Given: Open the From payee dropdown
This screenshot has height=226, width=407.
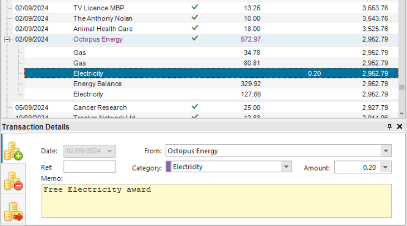Looking at the screenshot, I should click(386, 151).
